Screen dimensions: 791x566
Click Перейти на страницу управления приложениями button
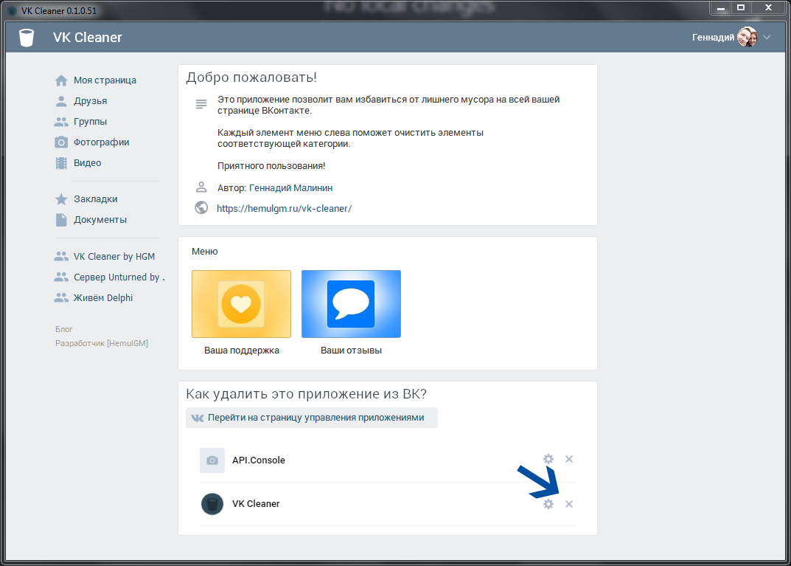tap(312, 418)
